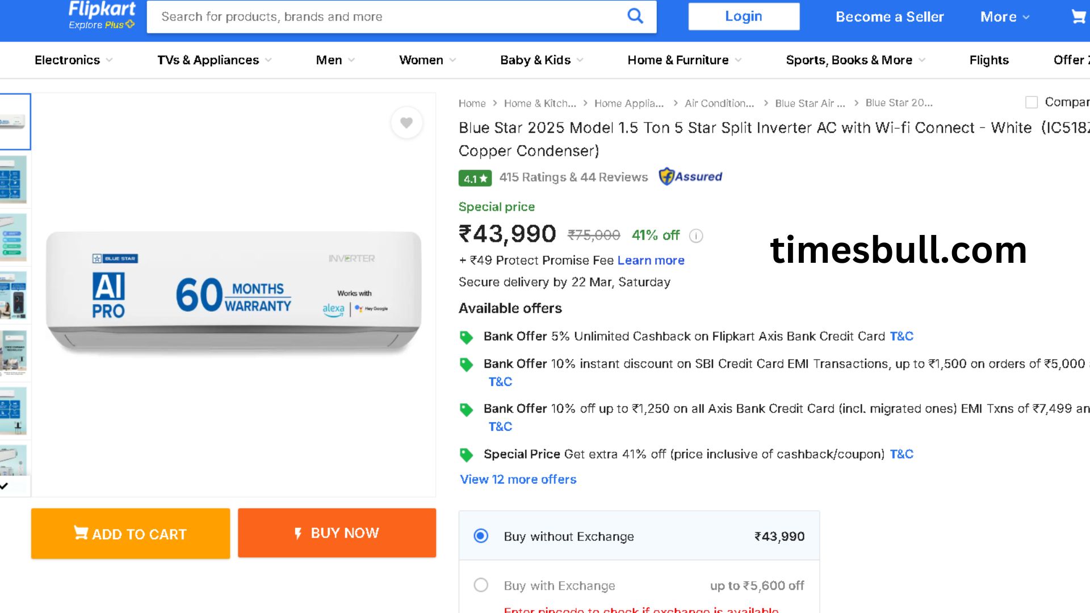Open Learn more about Protect Promise Fee
The image size is (1090, 613).
click(651, 261)
